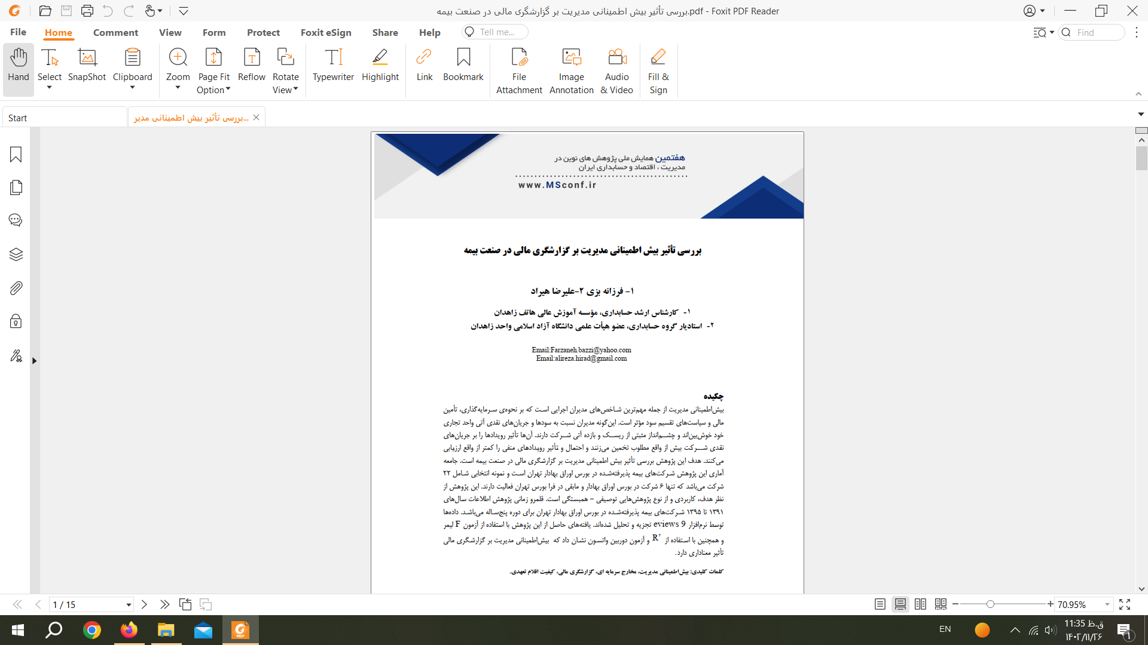The width and height of the screenshot is (1148, 645).
Task: Click the Comment ribbon tab
Action: [x=116, y=32]
